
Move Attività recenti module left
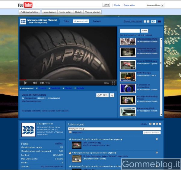[150, 124]
